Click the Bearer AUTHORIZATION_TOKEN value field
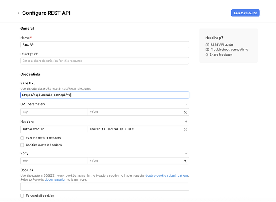This screenshot has height=202, width=276. pos(135,129)
